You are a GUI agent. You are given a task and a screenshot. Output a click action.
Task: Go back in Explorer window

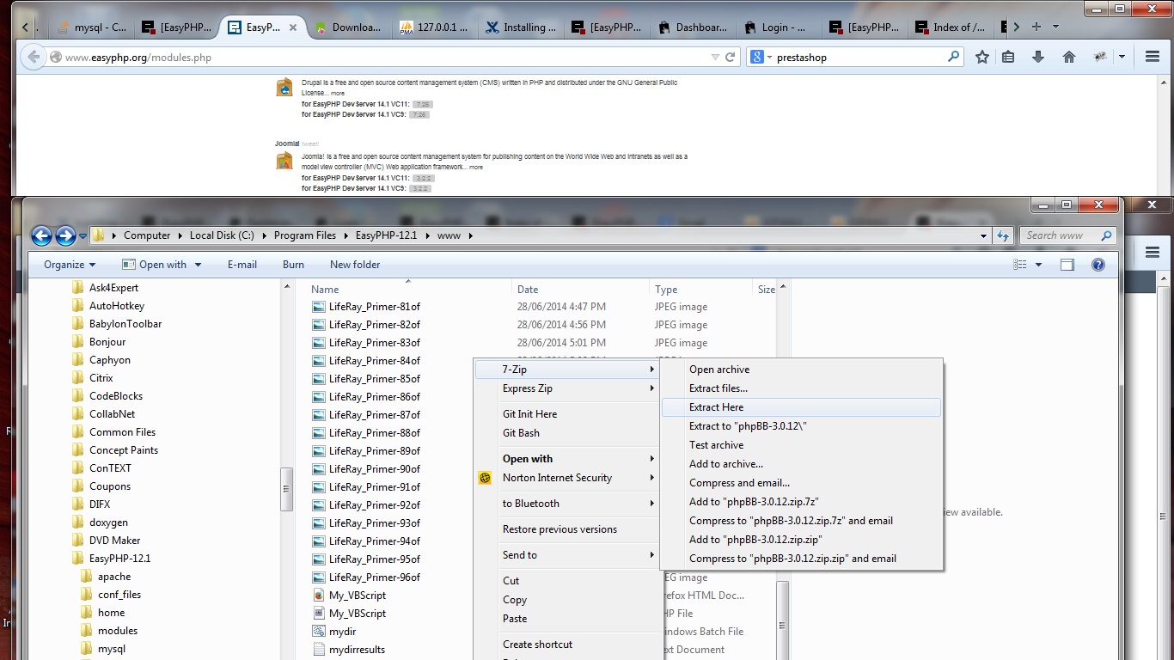point(41,235)
